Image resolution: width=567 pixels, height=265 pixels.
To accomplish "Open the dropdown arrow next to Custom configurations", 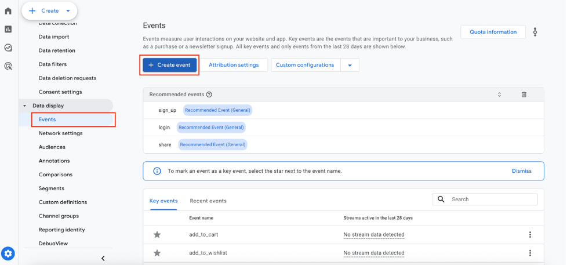I will (x=350, y=65).
